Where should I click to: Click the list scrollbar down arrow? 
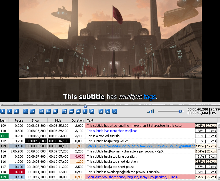coord(219,177)
